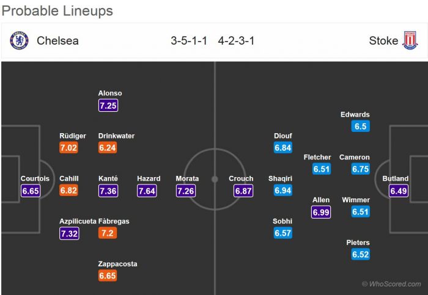Select Shaqiri's 6.94 rating badge

pyautogui.click(x=282, y=191)
